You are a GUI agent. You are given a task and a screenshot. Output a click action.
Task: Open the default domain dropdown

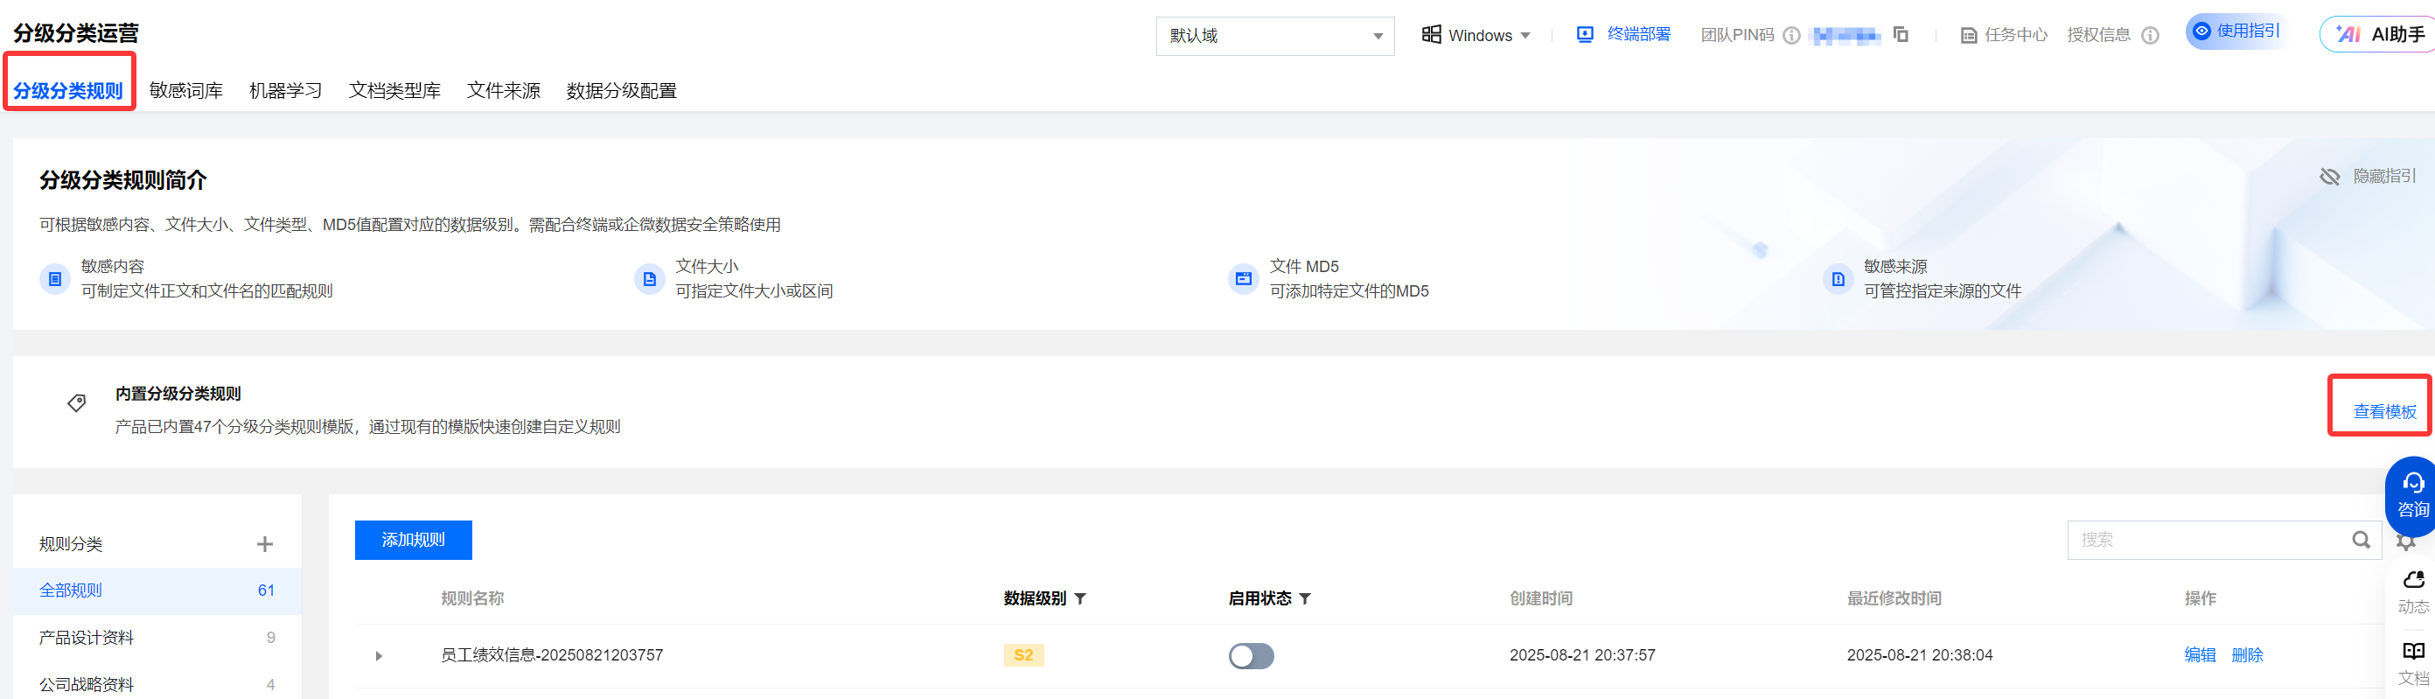[x=1274, y=36]
